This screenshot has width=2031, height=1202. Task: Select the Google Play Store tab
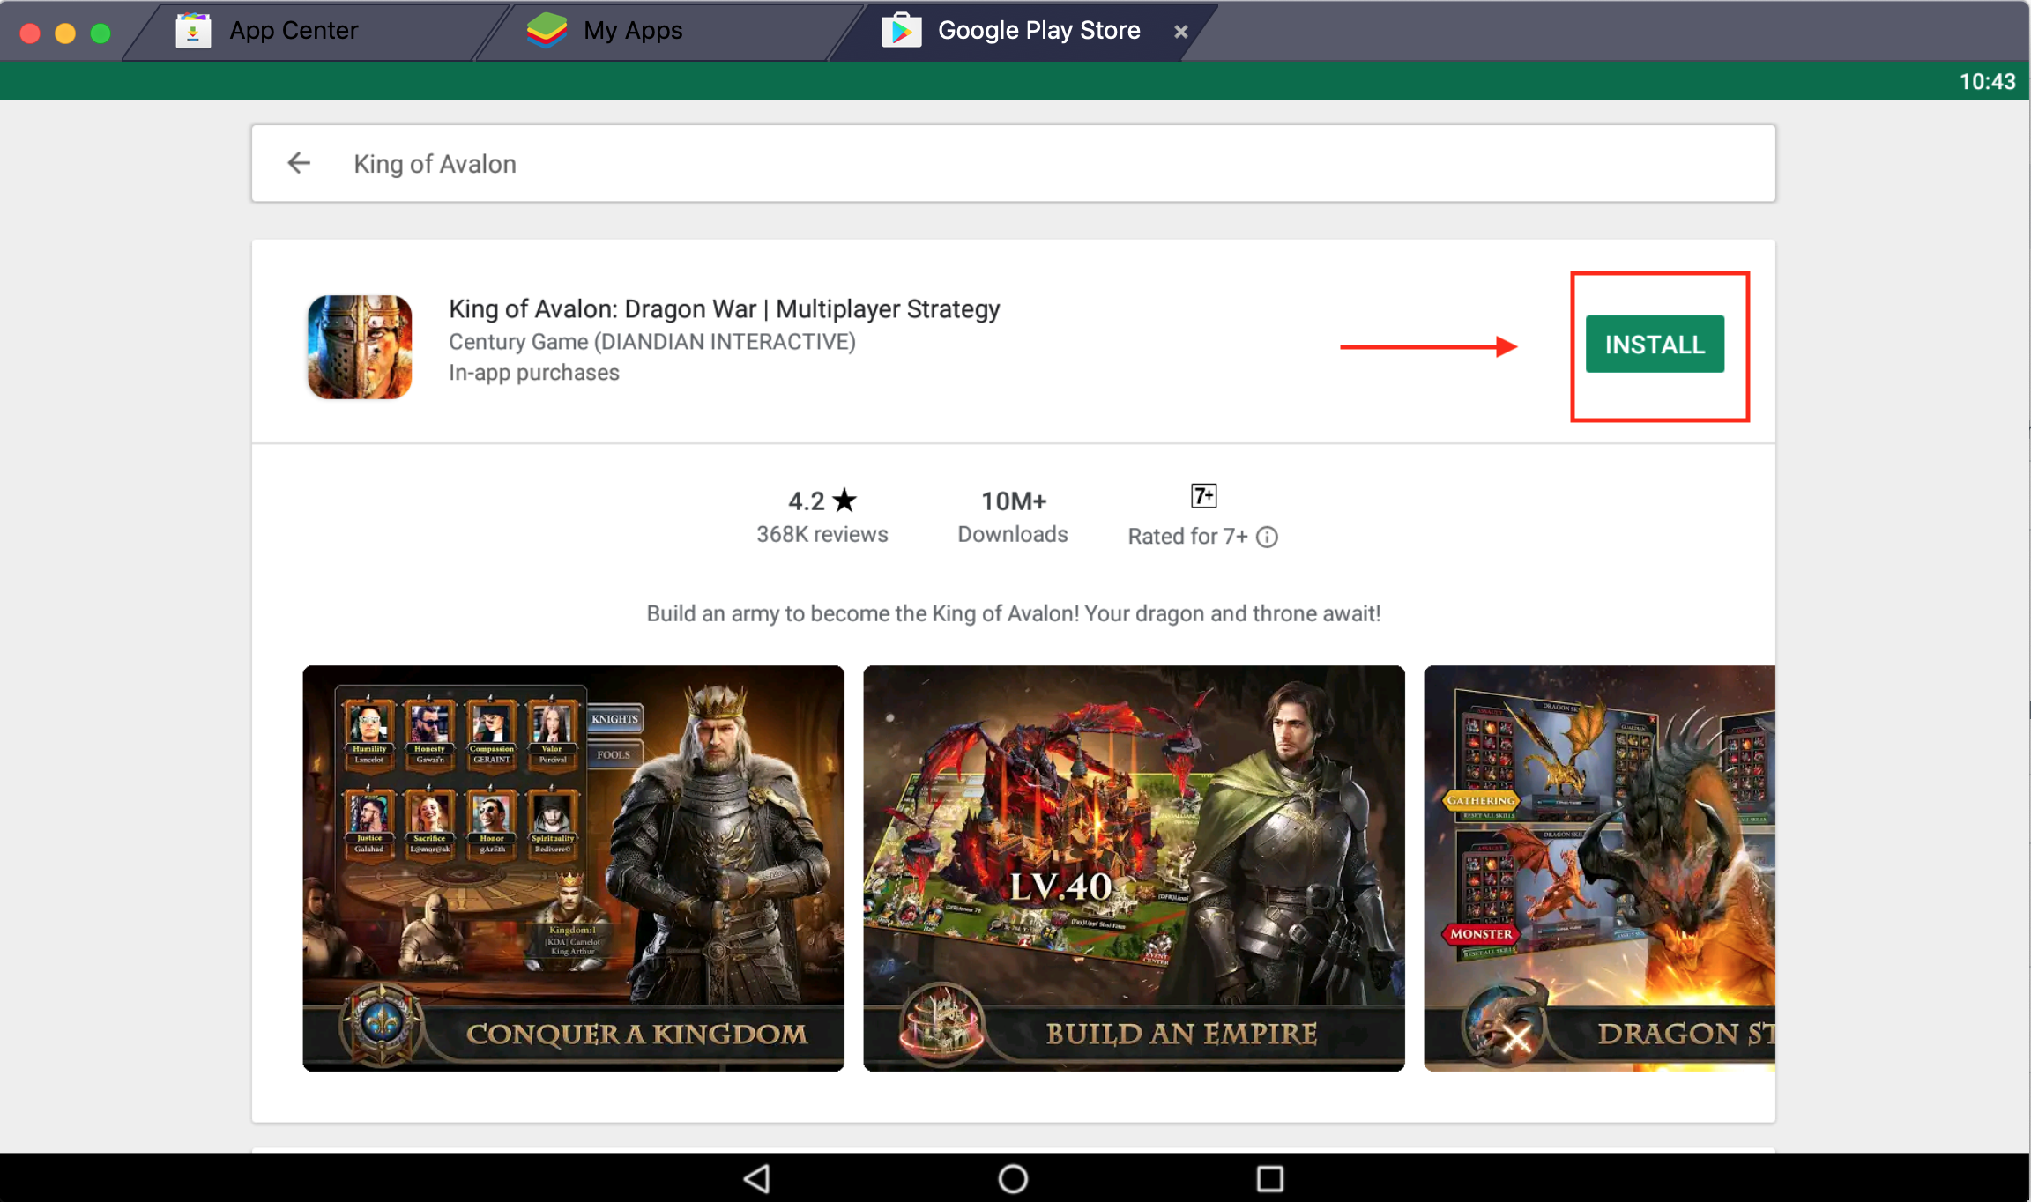(x=1023, y=32)
